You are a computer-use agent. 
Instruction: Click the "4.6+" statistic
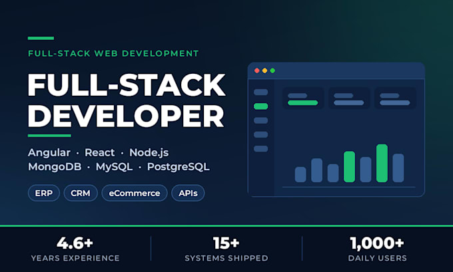coord(75,243)
